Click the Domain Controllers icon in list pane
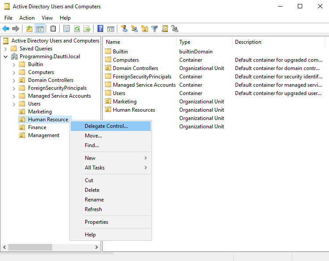The width and height of the screenshot is (329, 261). (x=108, y=68)
